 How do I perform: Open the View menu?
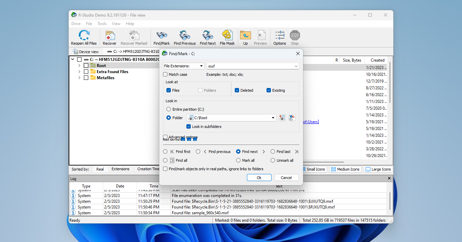(x=116, y=24)
